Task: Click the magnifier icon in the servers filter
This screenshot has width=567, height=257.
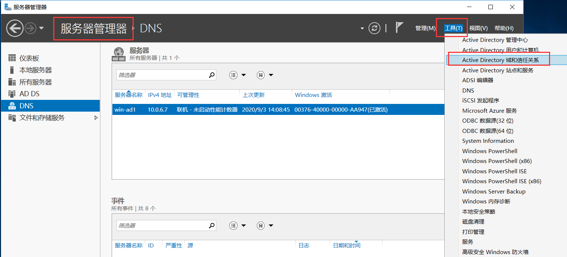Action: coord(212,75)
